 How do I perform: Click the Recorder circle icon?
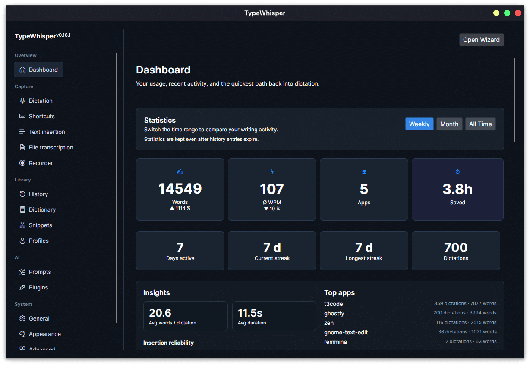22,163
